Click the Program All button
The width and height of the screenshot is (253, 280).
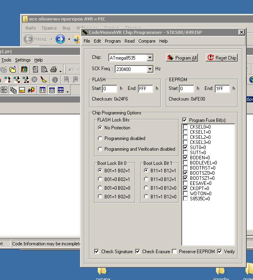click(x=182, y=58)
